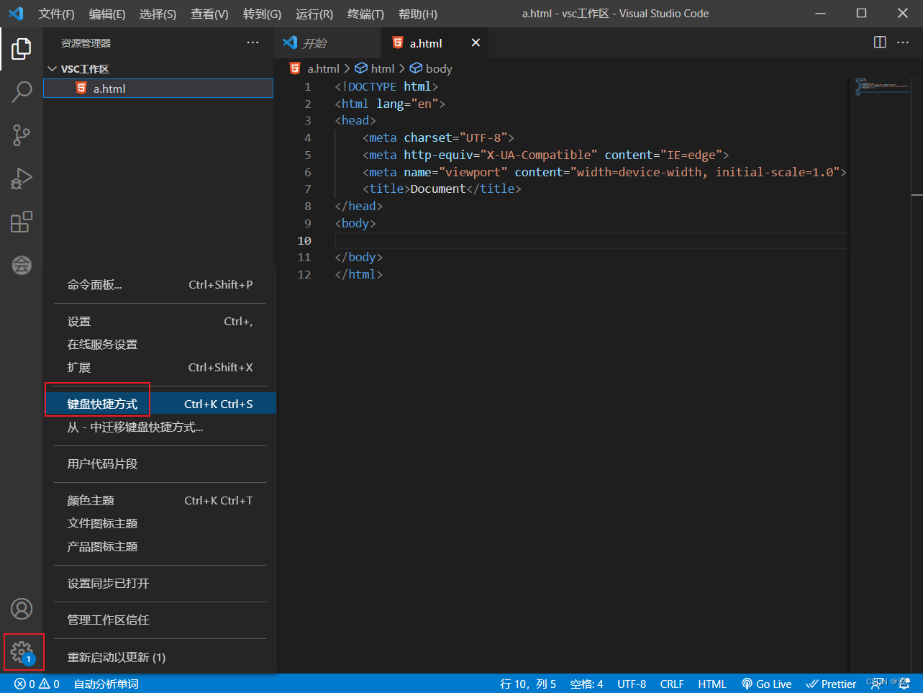The image size is (923, 693).
Task: Open the Explorer view in activity bar
Action: [x=22, y=49]
